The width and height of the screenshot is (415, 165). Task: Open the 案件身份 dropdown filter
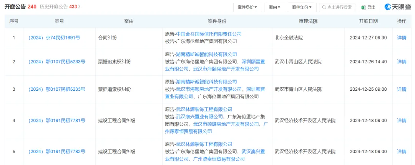[x=247, y=7]
